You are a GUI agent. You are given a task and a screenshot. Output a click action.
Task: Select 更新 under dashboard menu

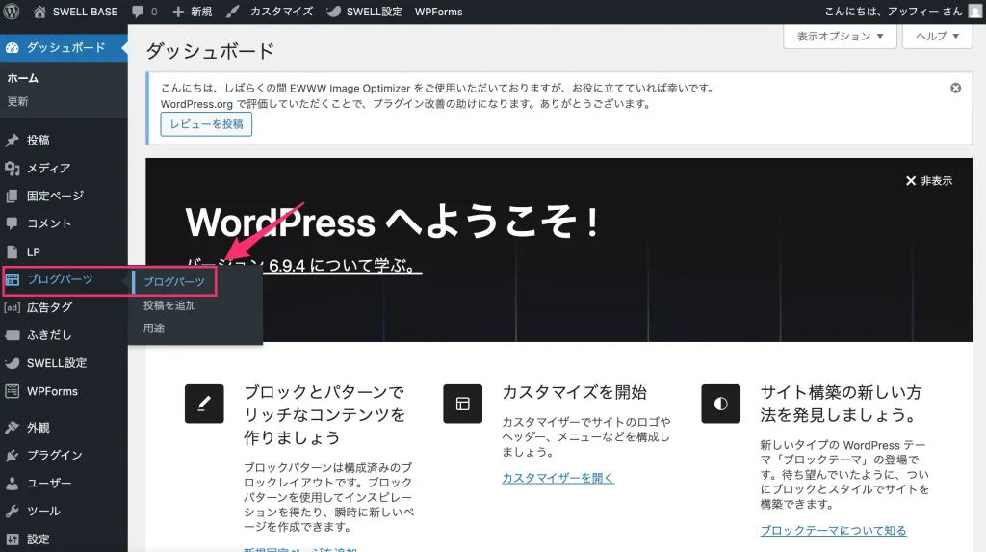coord(17,101)
